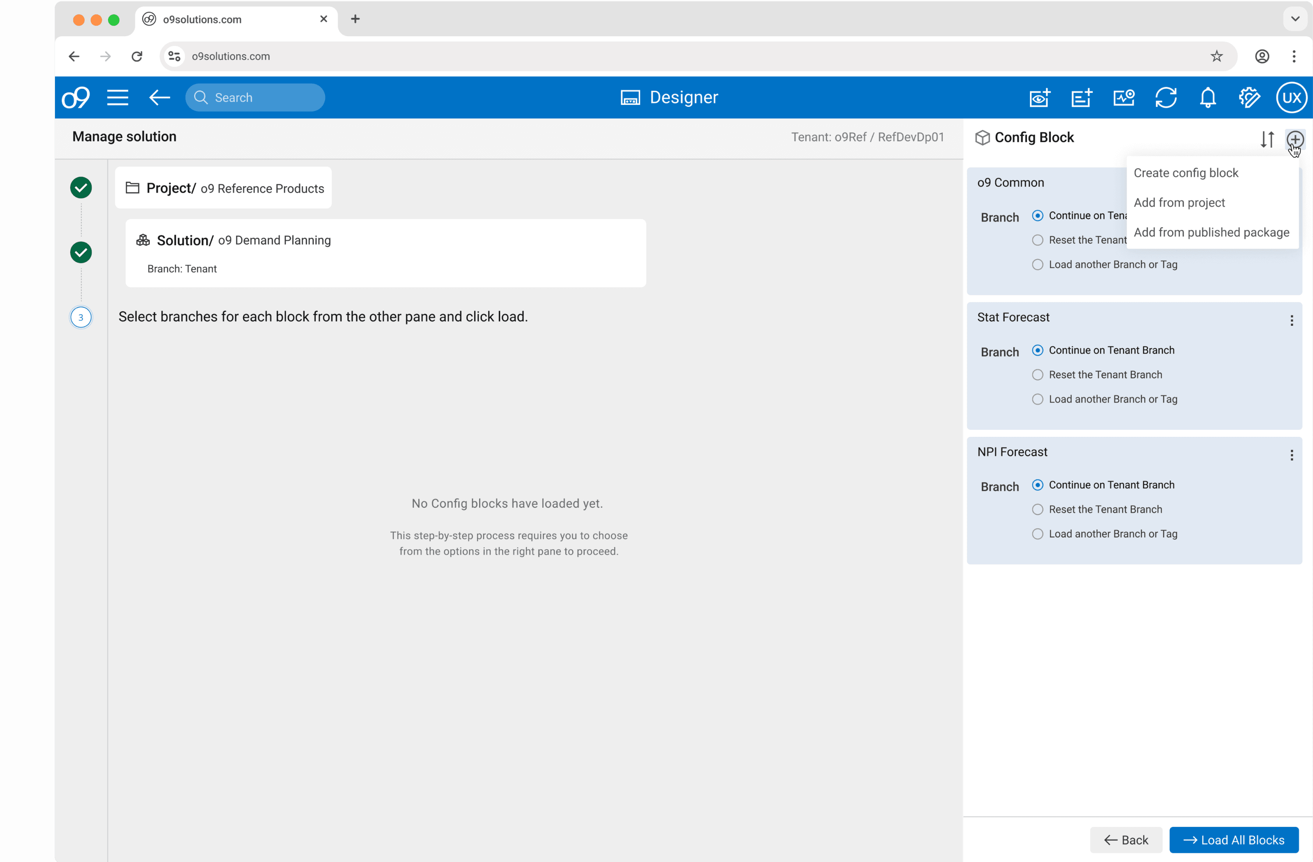Open browser site information icon
Screen dimensions: 1313x862
point(174,56)
